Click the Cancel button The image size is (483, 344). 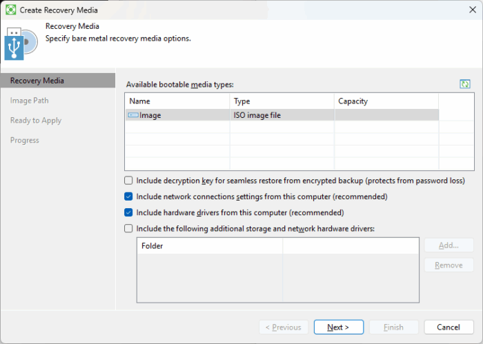click(x=448, y=327)
